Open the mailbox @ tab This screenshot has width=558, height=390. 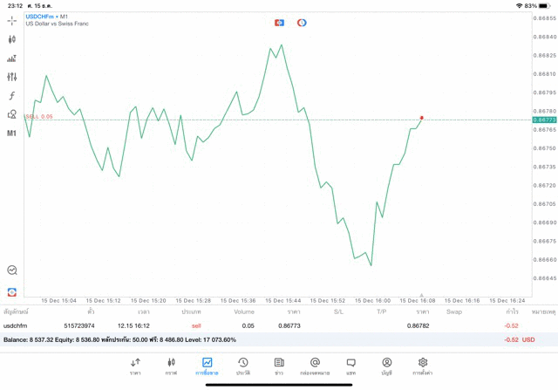coord(315,366)
